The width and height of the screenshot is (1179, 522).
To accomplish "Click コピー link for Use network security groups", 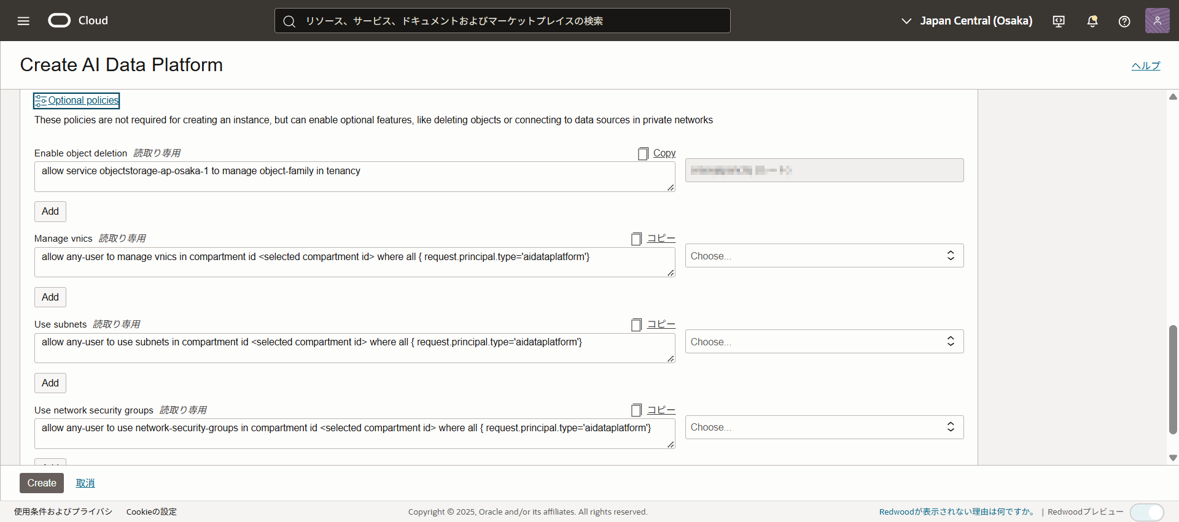I will click(x=661, y=410).
